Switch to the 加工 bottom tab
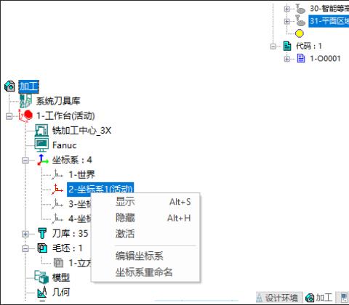 [319, 298]
